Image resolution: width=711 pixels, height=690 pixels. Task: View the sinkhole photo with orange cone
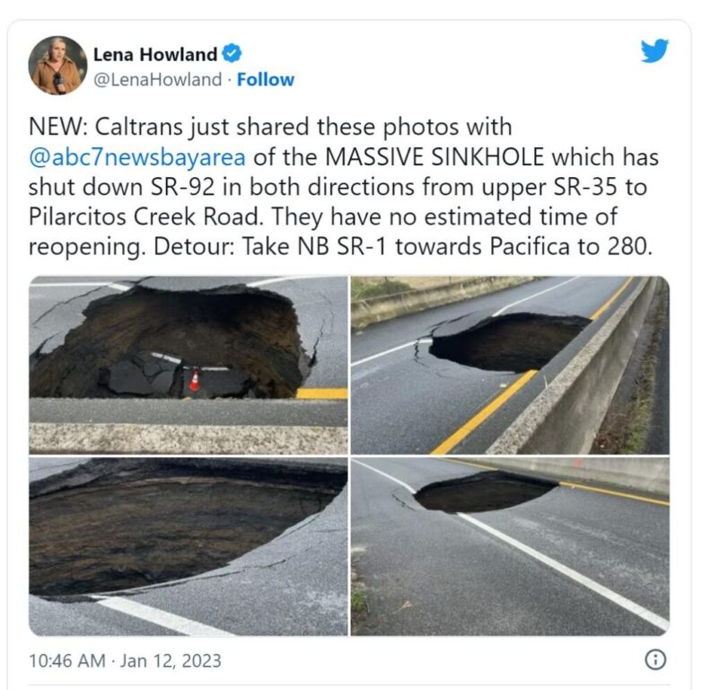pyautogui.click(x=189, y=365)
